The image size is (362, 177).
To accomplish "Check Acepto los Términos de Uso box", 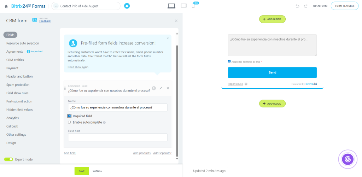I will tap(229, 61).
